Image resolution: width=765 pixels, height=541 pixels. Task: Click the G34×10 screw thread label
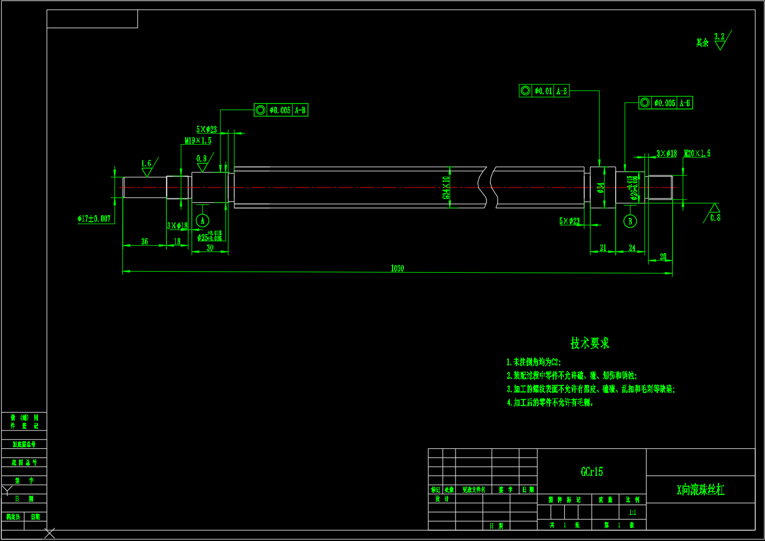coord(446,188)
